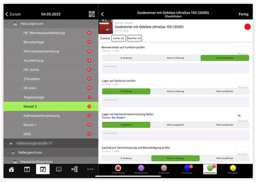Screen dimensions: 257x182
Task: Open the QR code scanner icon
Action: pyautogui.click(x=92, y=14)
